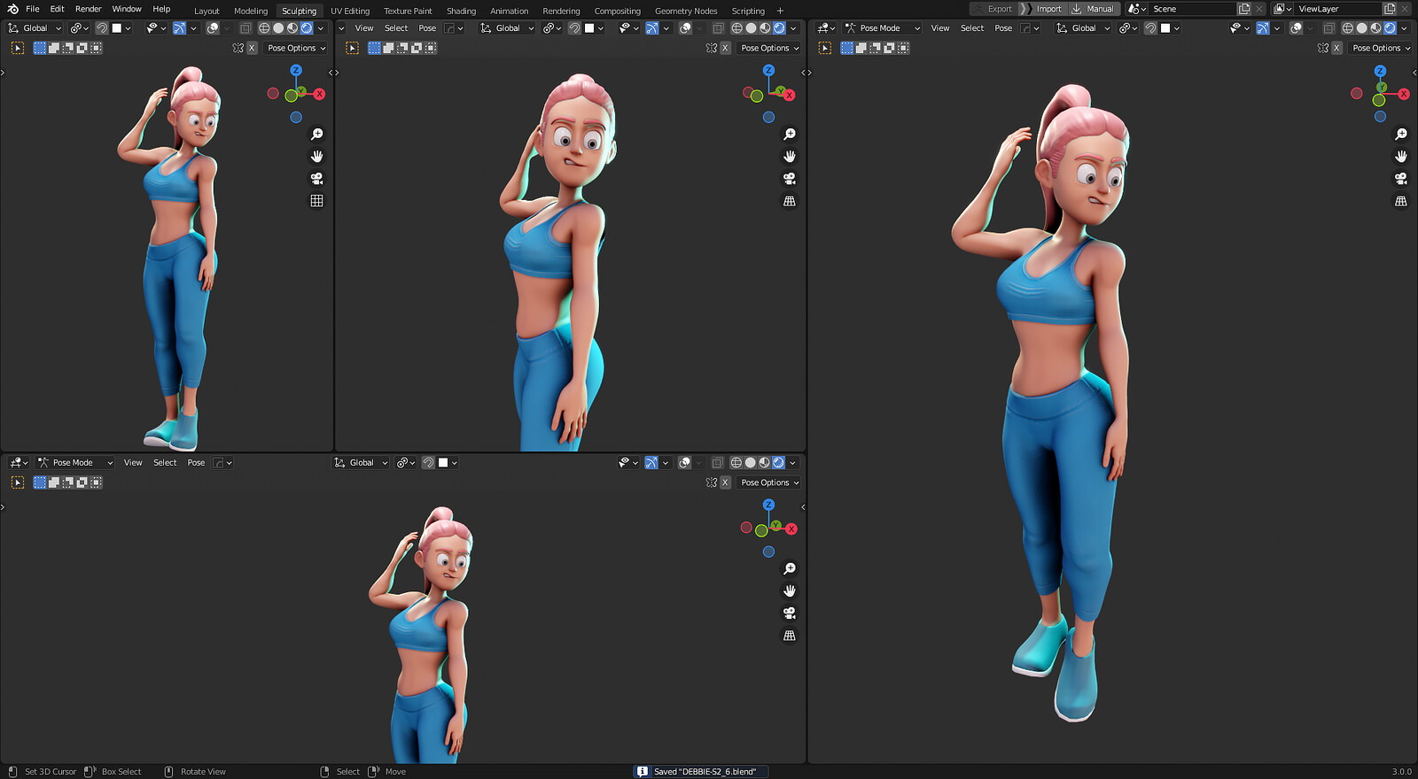Click orthographic grid icon in left viewport
The height and width of the screenshot is (779, 1418).
[x=316, y=201]
